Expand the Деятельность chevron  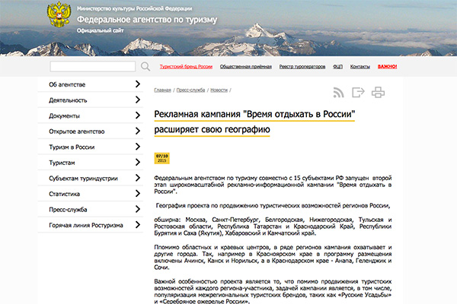click(x=138, y=100)
